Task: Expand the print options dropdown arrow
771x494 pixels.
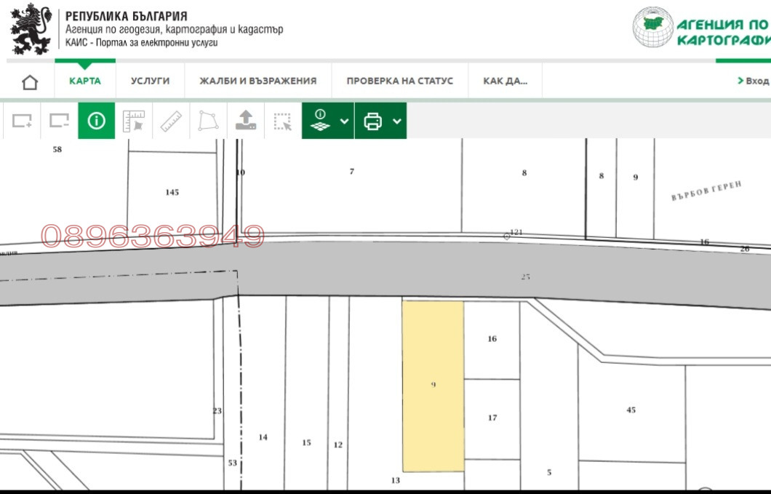Action: 396,121
